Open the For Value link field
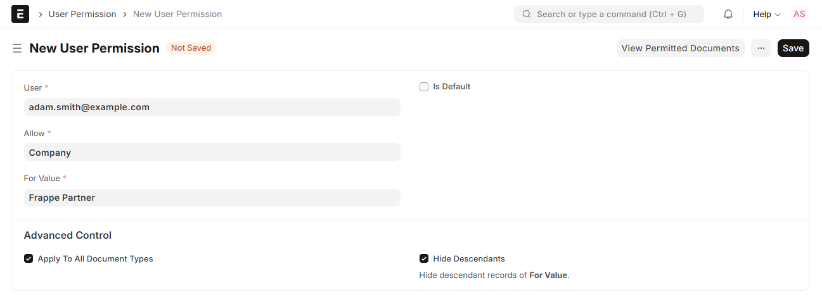Screen dimensions: 822x297 pyautogui.click(x=212, y=198)
